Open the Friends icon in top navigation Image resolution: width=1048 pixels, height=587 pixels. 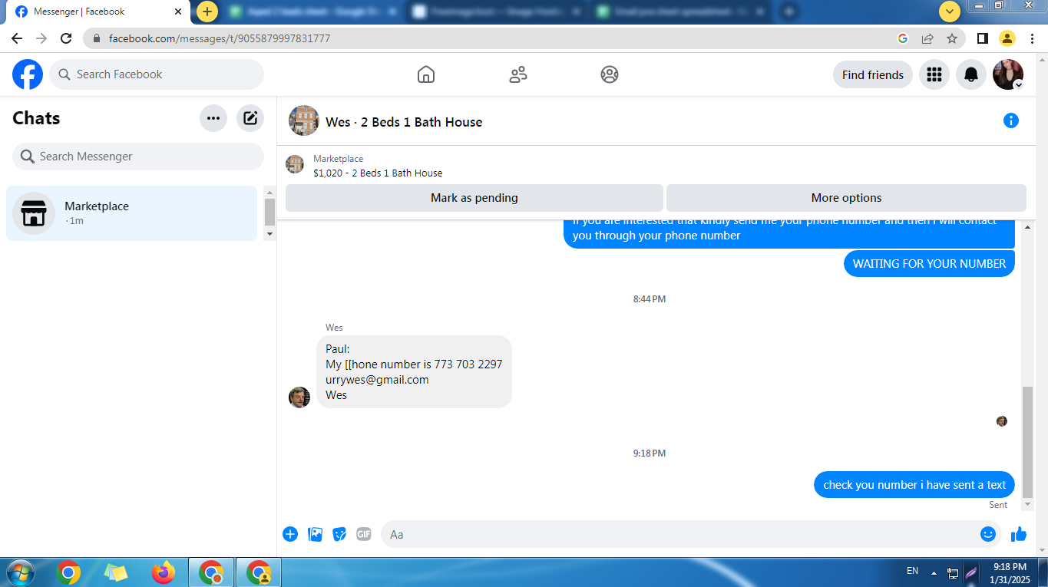click(518, 74)
